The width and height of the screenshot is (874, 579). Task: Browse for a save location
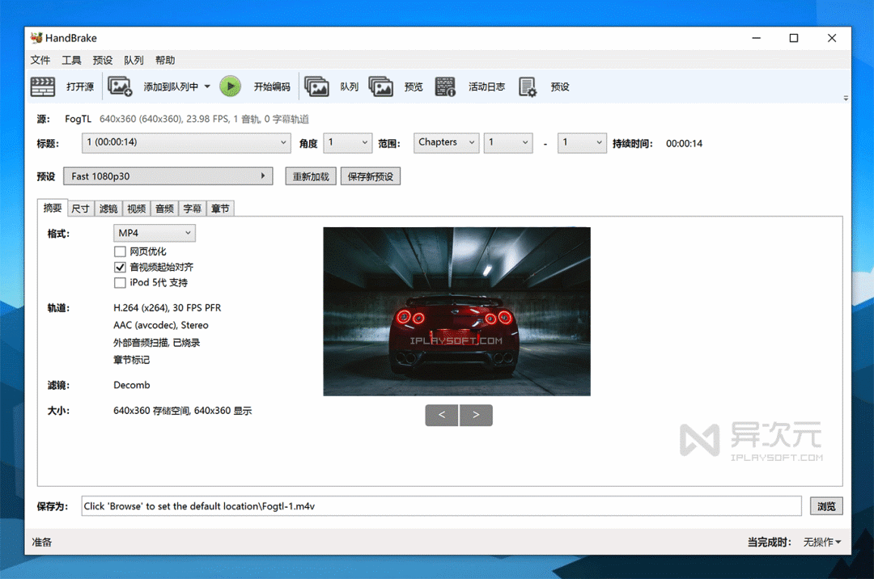[825, 505]
